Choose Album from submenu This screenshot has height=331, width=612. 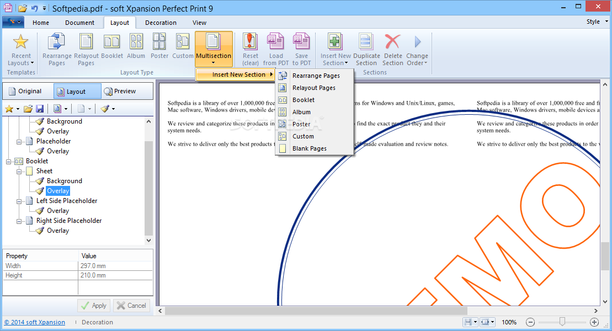[315, 112]
